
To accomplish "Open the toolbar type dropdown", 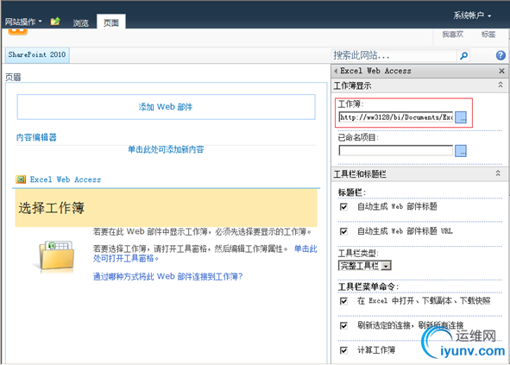I will point(365,266).
